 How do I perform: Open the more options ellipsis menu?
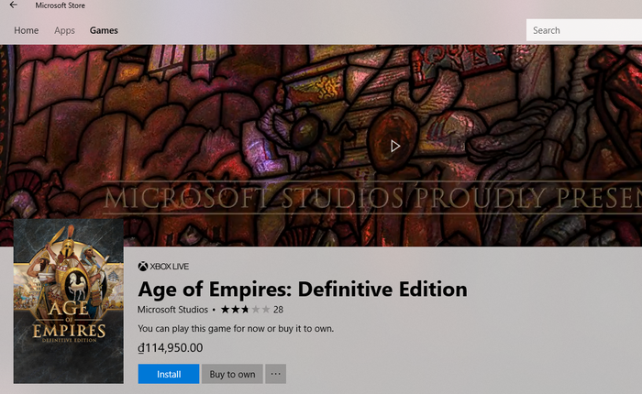(x=276, y=374)
